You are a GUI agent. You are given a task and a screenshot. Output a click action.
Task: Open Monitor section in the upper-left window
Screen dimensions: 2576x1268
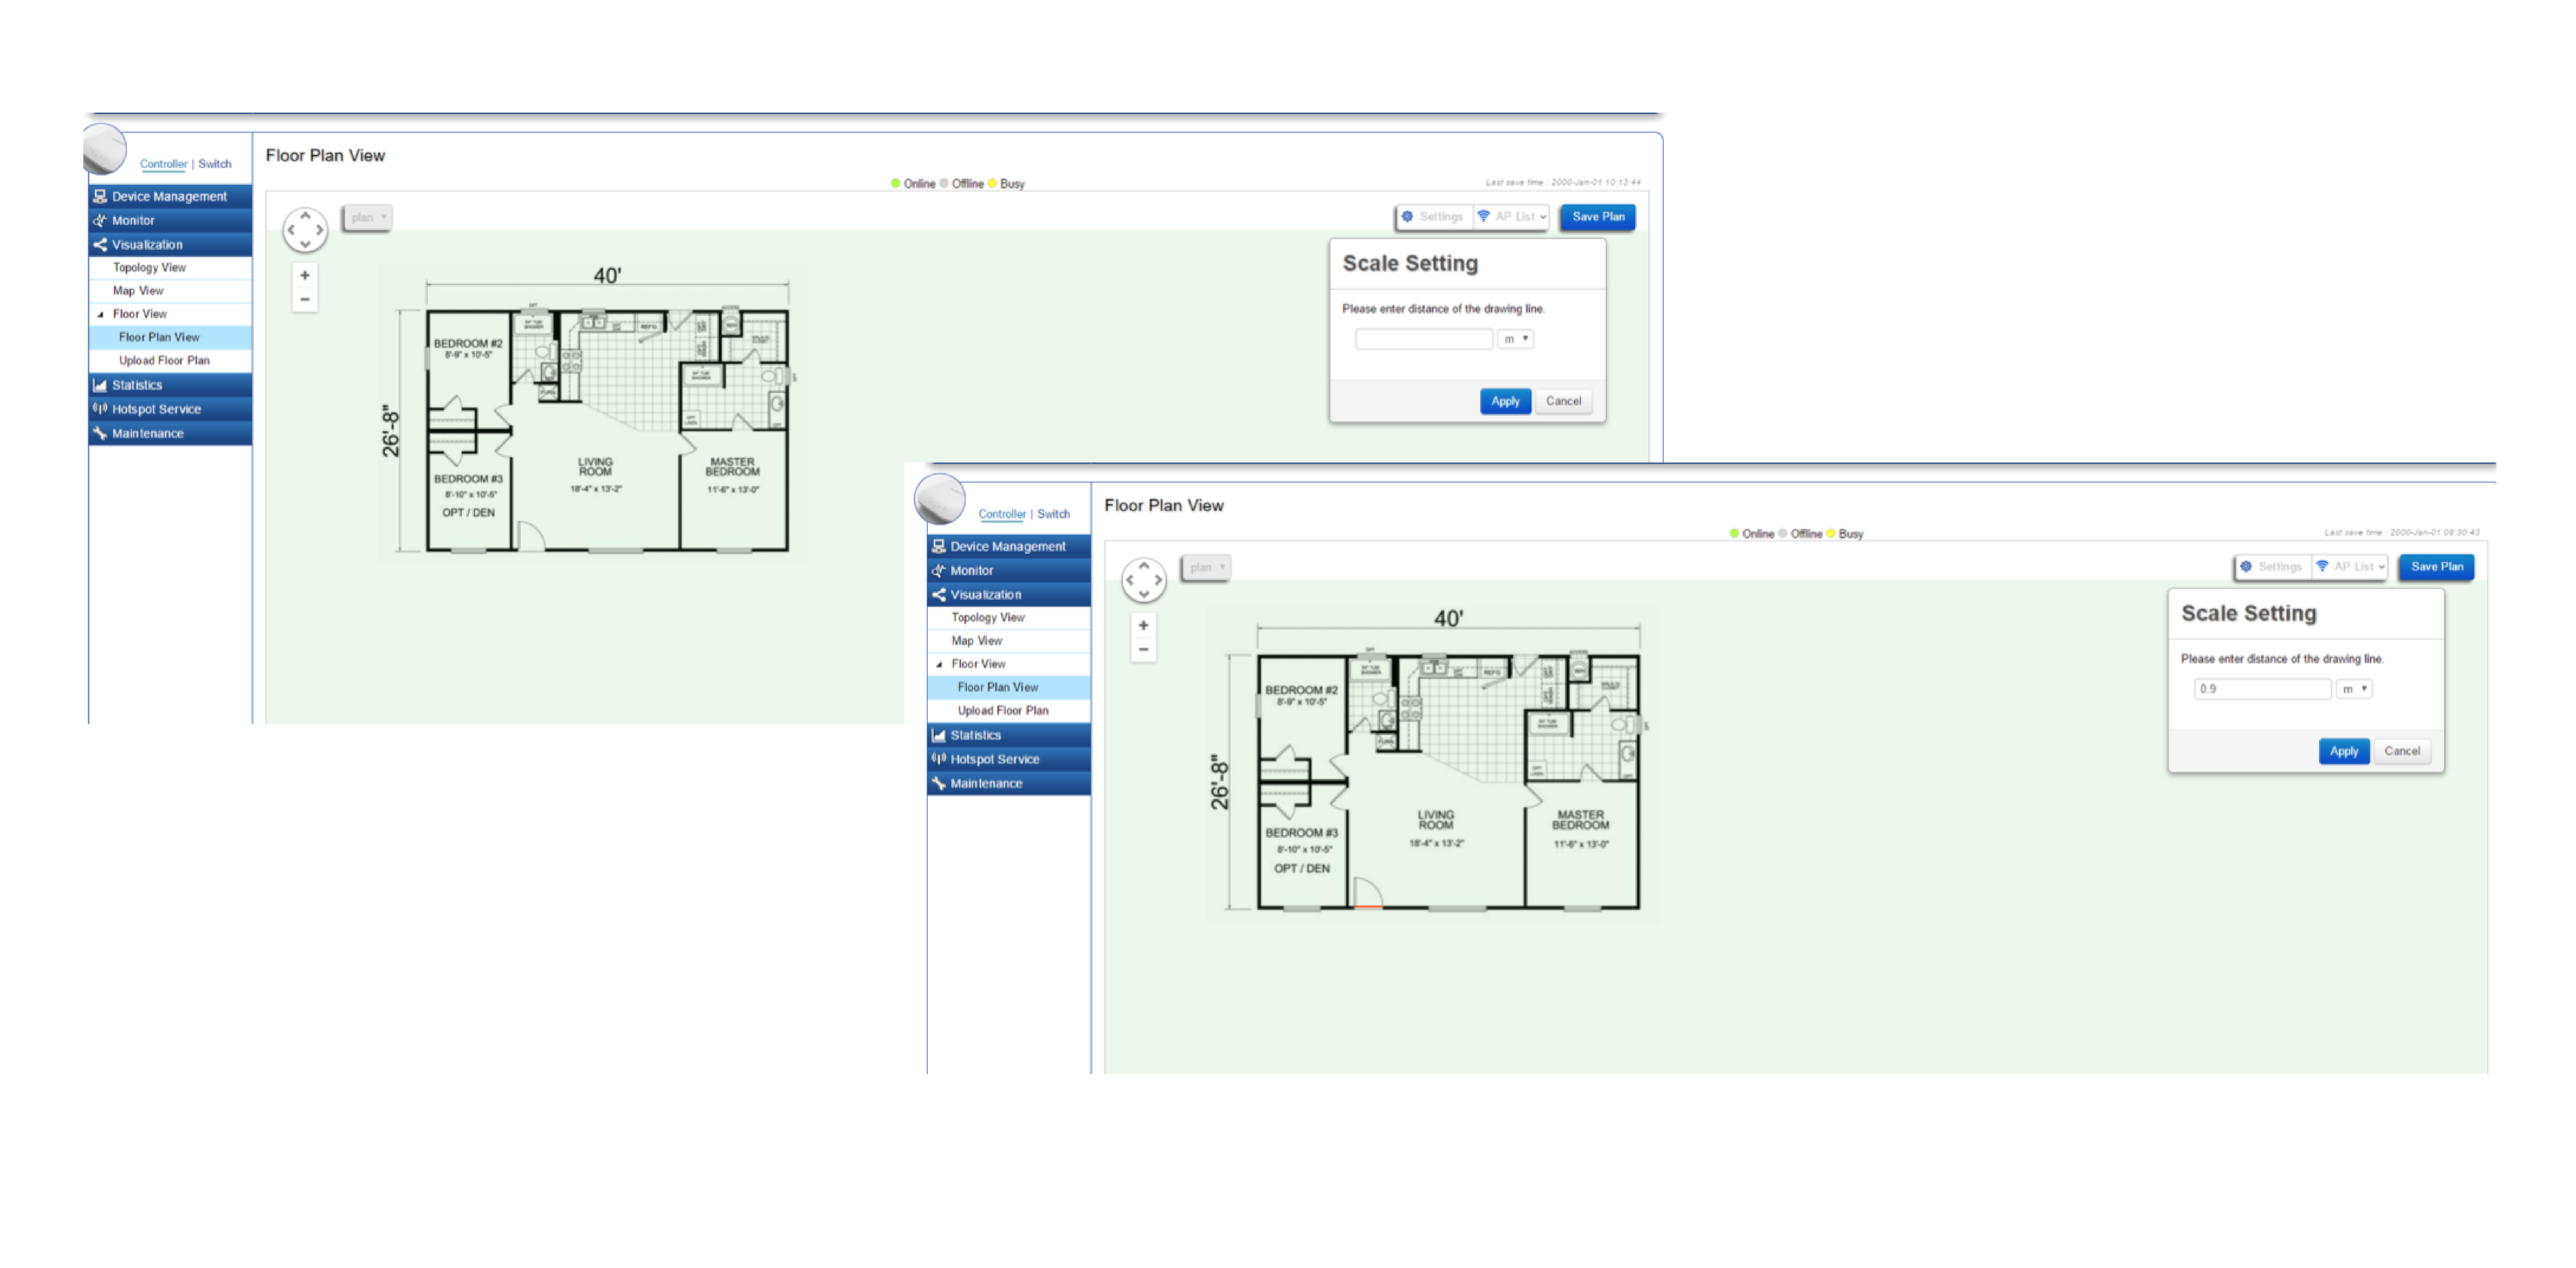(x=170, y=220)
